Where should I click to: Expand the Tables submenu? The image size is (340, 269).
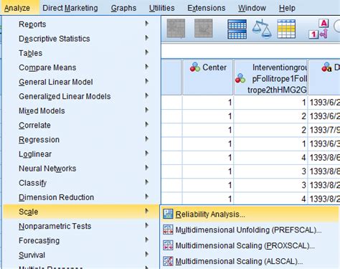click(81, 53)
